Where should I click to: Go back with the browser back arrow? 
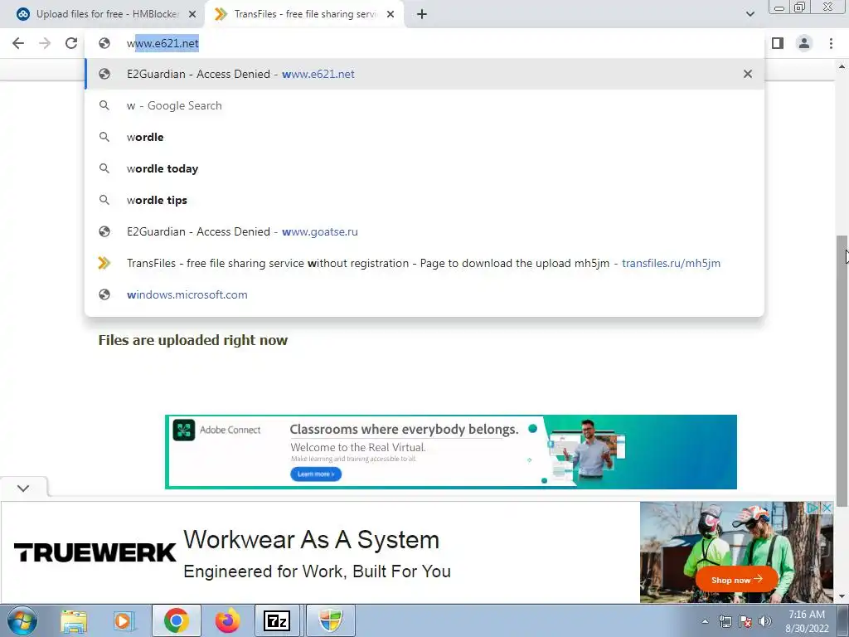18,43
